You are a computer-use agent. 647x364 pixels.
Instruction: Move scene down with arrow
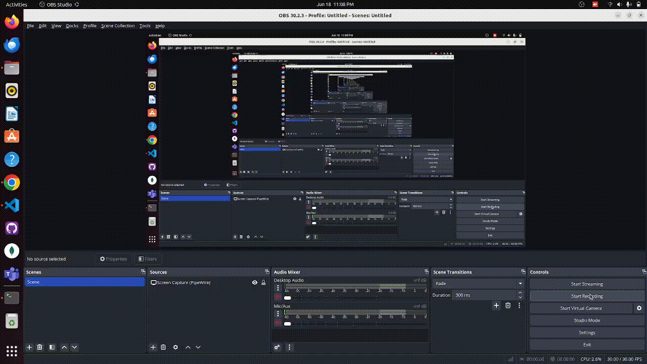74,347
